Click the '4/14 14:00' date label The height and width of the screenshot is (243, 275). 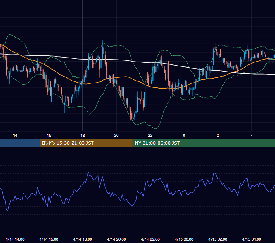pos(15,239)
